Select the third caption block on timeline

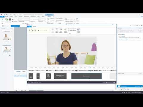pyautogui.click(x=48, y=76)
